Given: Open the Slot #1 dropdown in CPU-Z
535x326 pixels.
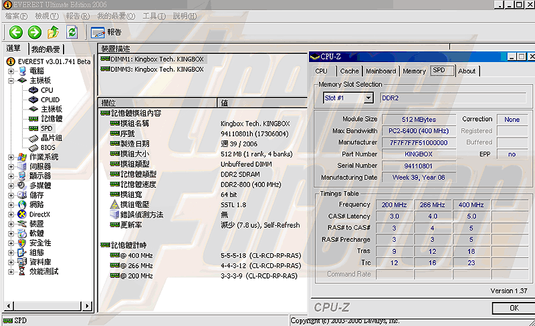Looking at the screenshot, I should pyautogui.click(x=368, y=98).
